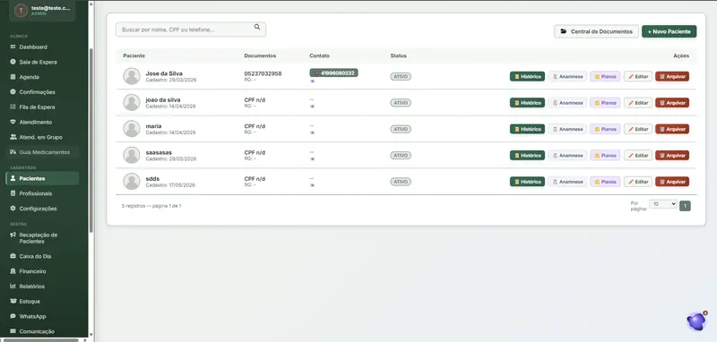The height and width of the screenshot is (342, 717).
Task: Archive the patient sdds
Action: pyautogui.click(x=672, y=182)
